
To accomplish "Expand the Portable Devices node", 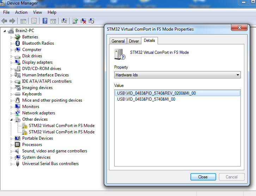I will (11, 139).
